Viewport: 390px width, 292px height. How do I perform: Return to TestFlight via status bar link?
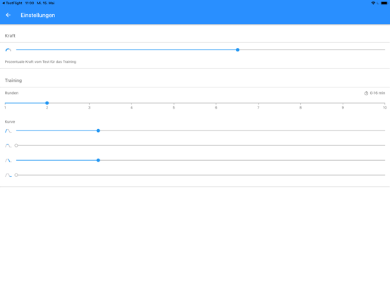(x=12, y=3)
